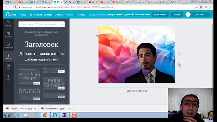Switch to the first browser tab
The height and width of the screenshot is (122, 217).
(11, 2)
